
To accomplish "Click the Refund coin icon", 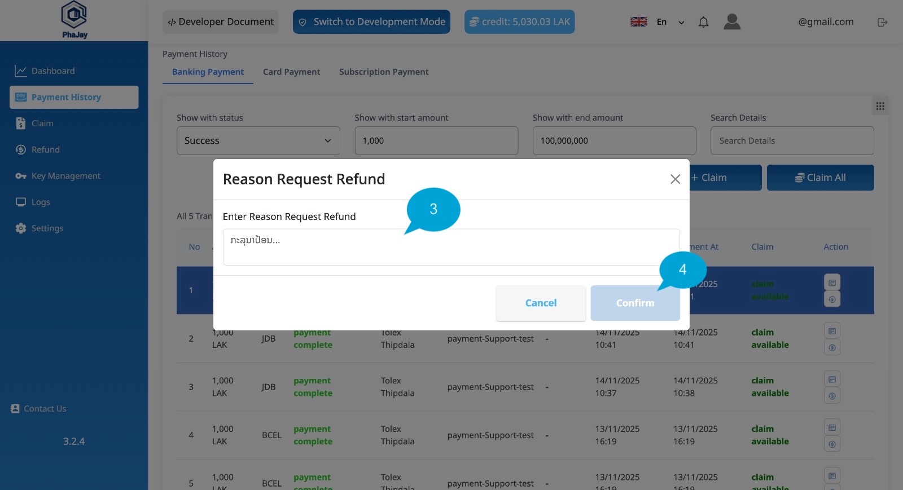I will (21, 149).
